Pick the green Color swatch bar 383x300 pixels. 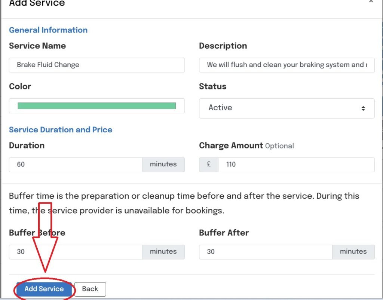point(96,106)
